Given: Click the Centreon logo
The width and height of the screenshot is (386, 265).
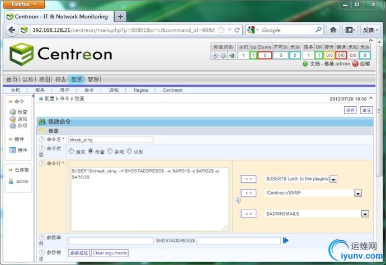Looking at the screenshot, I should (61, 54).
